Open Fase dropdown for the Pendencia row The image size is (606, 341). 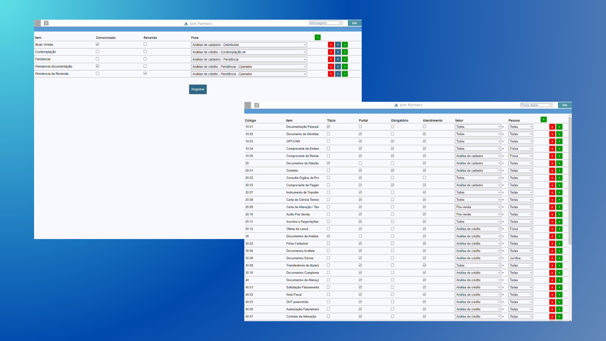coord(249,59)
